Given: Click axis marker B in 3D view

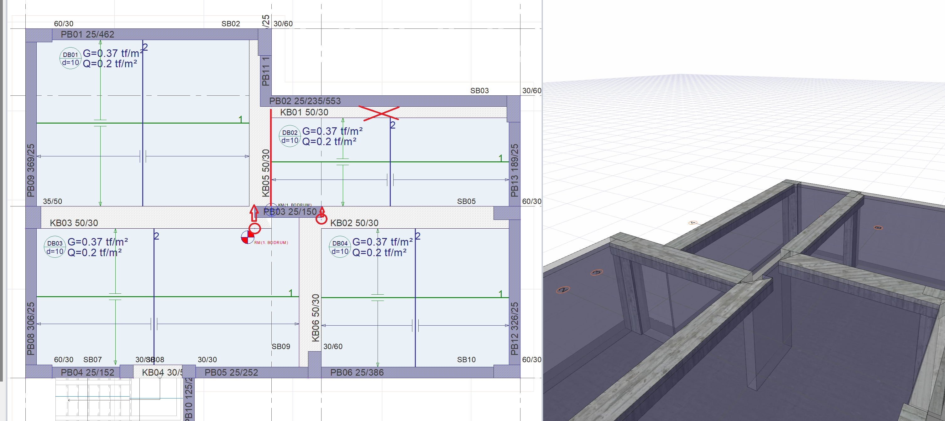Looking at the screenshot, I should coord(878,228).
